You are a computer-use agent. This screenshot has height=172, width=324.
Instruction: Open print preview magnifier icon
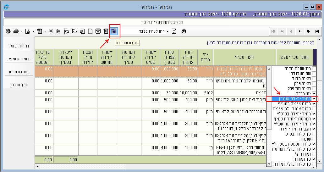tap(27, 31)
